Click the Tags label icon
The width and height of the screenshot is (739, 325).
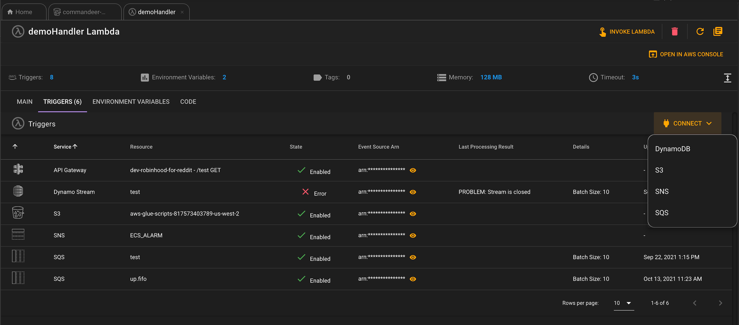(317, 78)
